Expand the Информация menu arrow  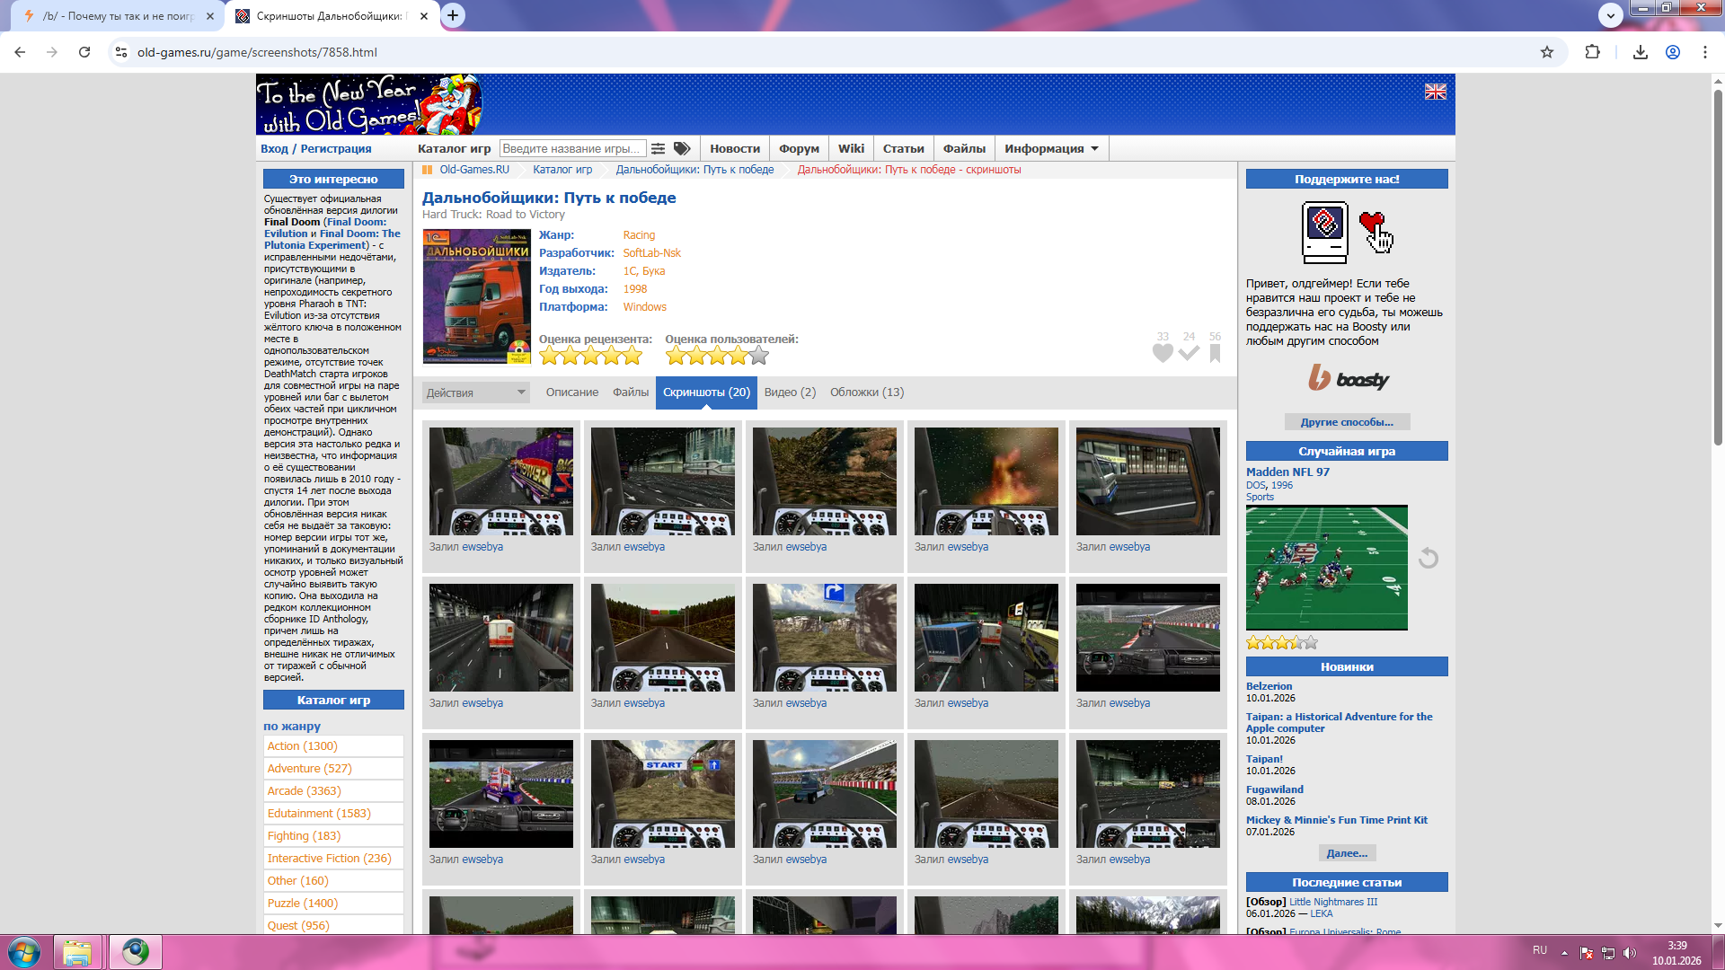point(1094,149)
